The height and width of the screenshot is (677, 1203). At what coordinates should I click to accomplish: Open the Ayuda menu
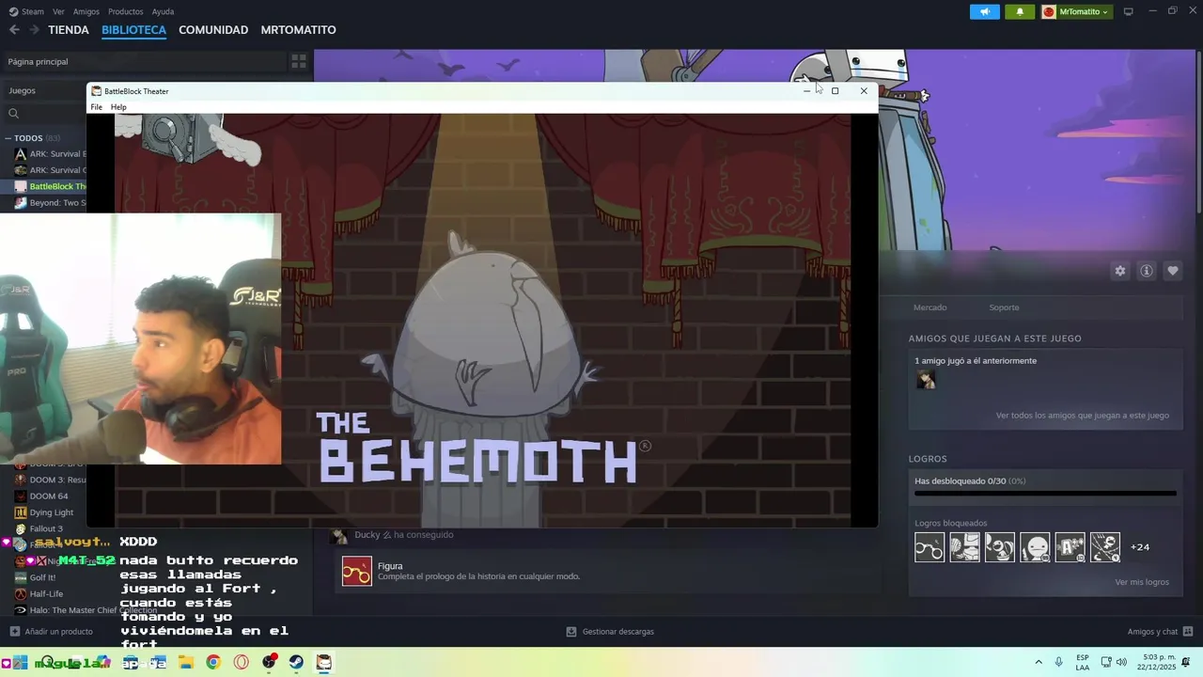click(163, 11)
